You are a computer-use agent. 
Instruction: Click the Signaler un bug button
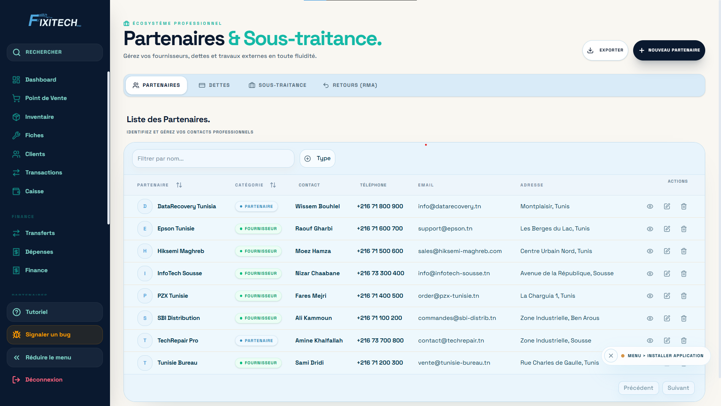(x=55, y=335)
